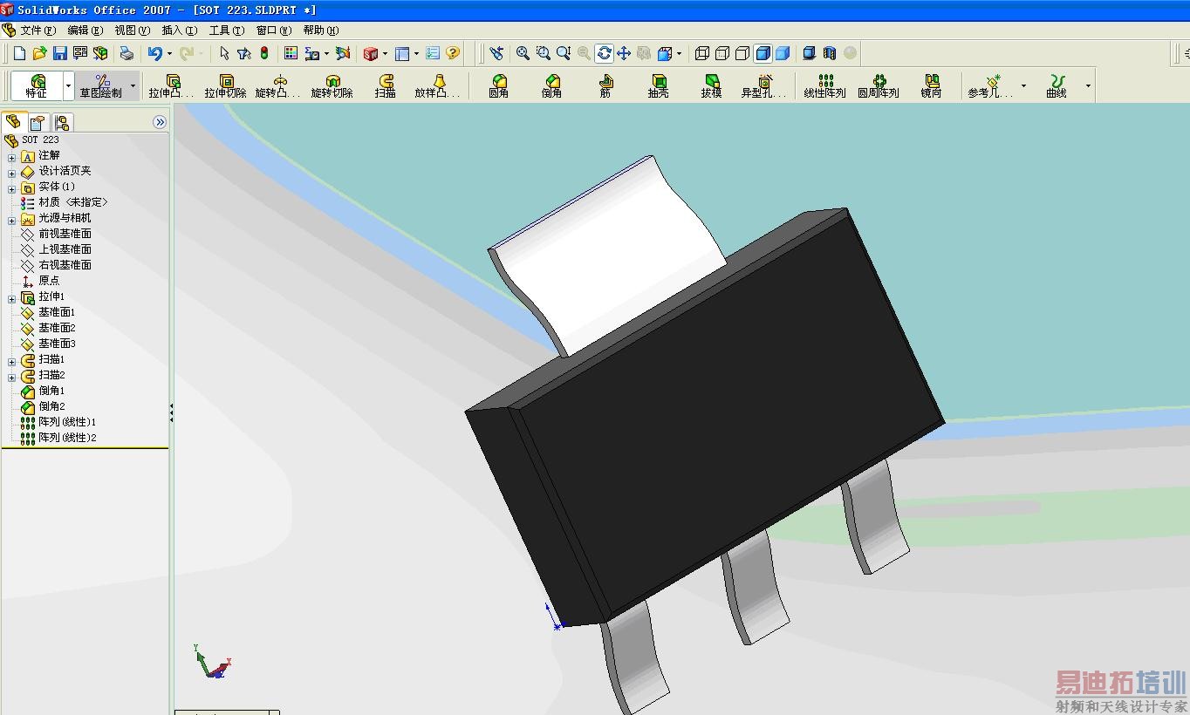Toggle the Rotate View tool
1190x715 pixels.
tap(604, 53)
